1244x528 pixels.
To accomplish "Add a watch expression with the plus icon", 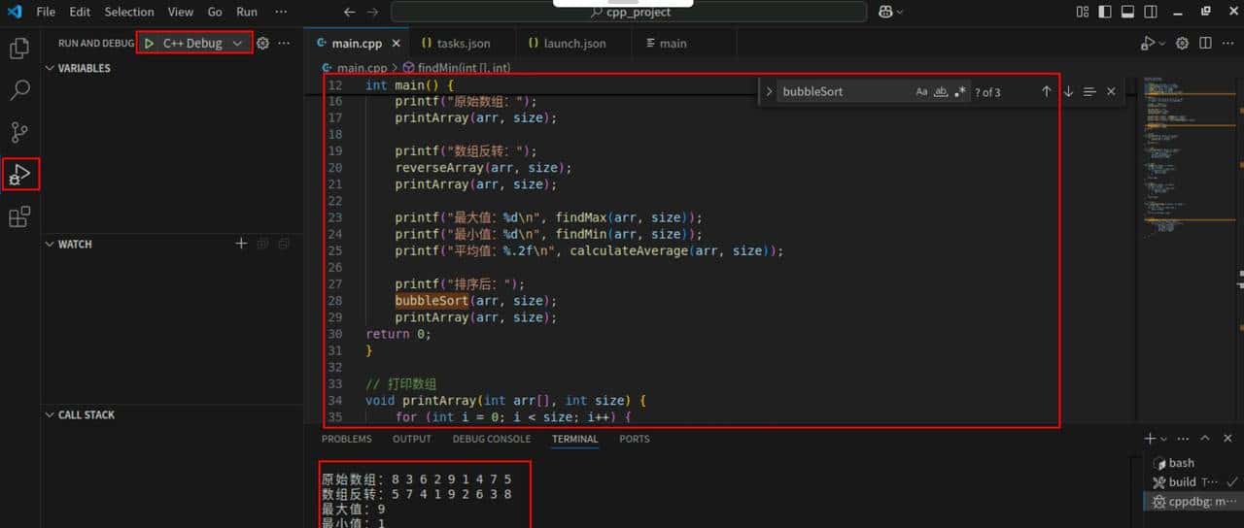I will [242, 244].
